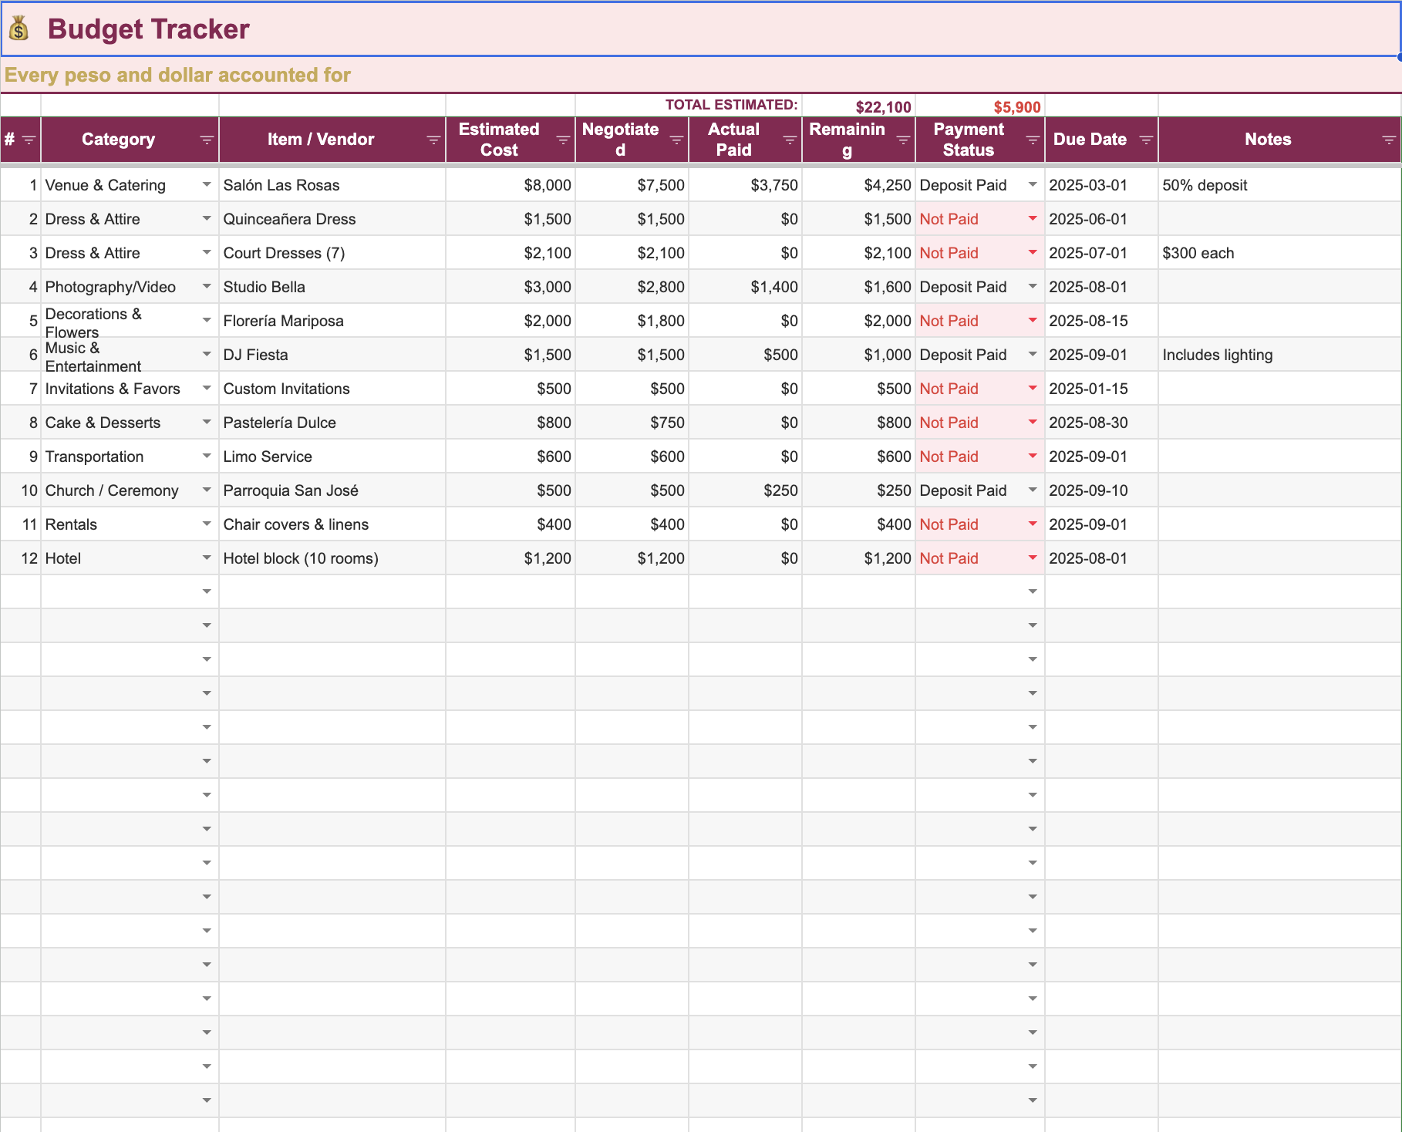
Task: Click the filter icon on the Remaining column
Action: point(903,140)
